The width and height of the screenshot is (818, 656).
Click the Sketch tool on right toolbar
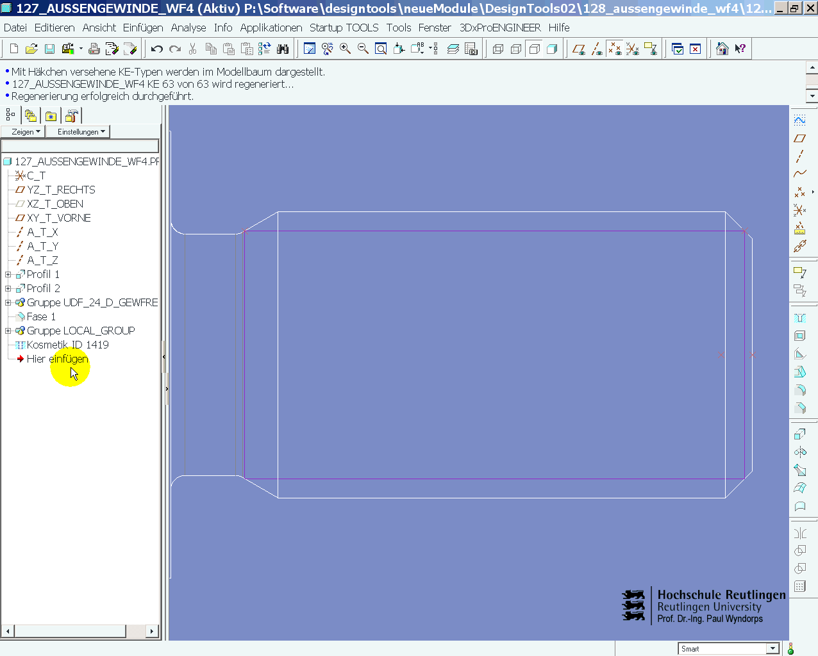(799, 120)
